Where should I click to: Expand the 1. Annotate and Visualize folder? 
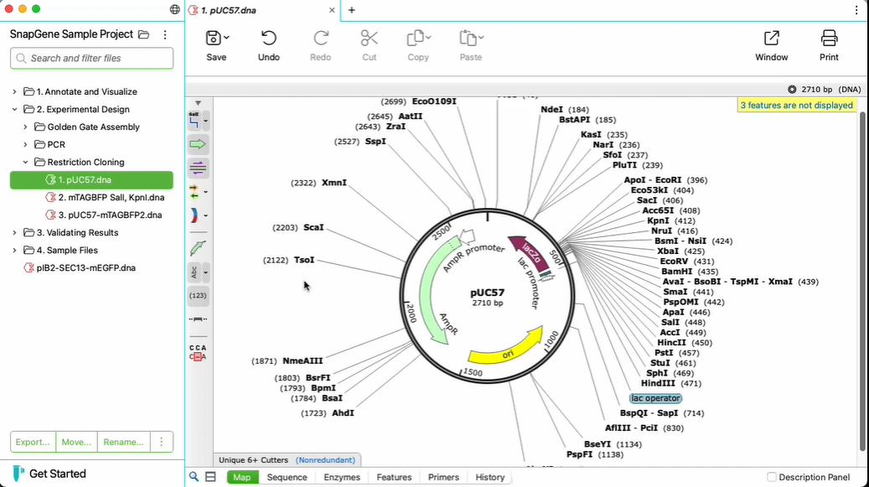click(14, 92)
